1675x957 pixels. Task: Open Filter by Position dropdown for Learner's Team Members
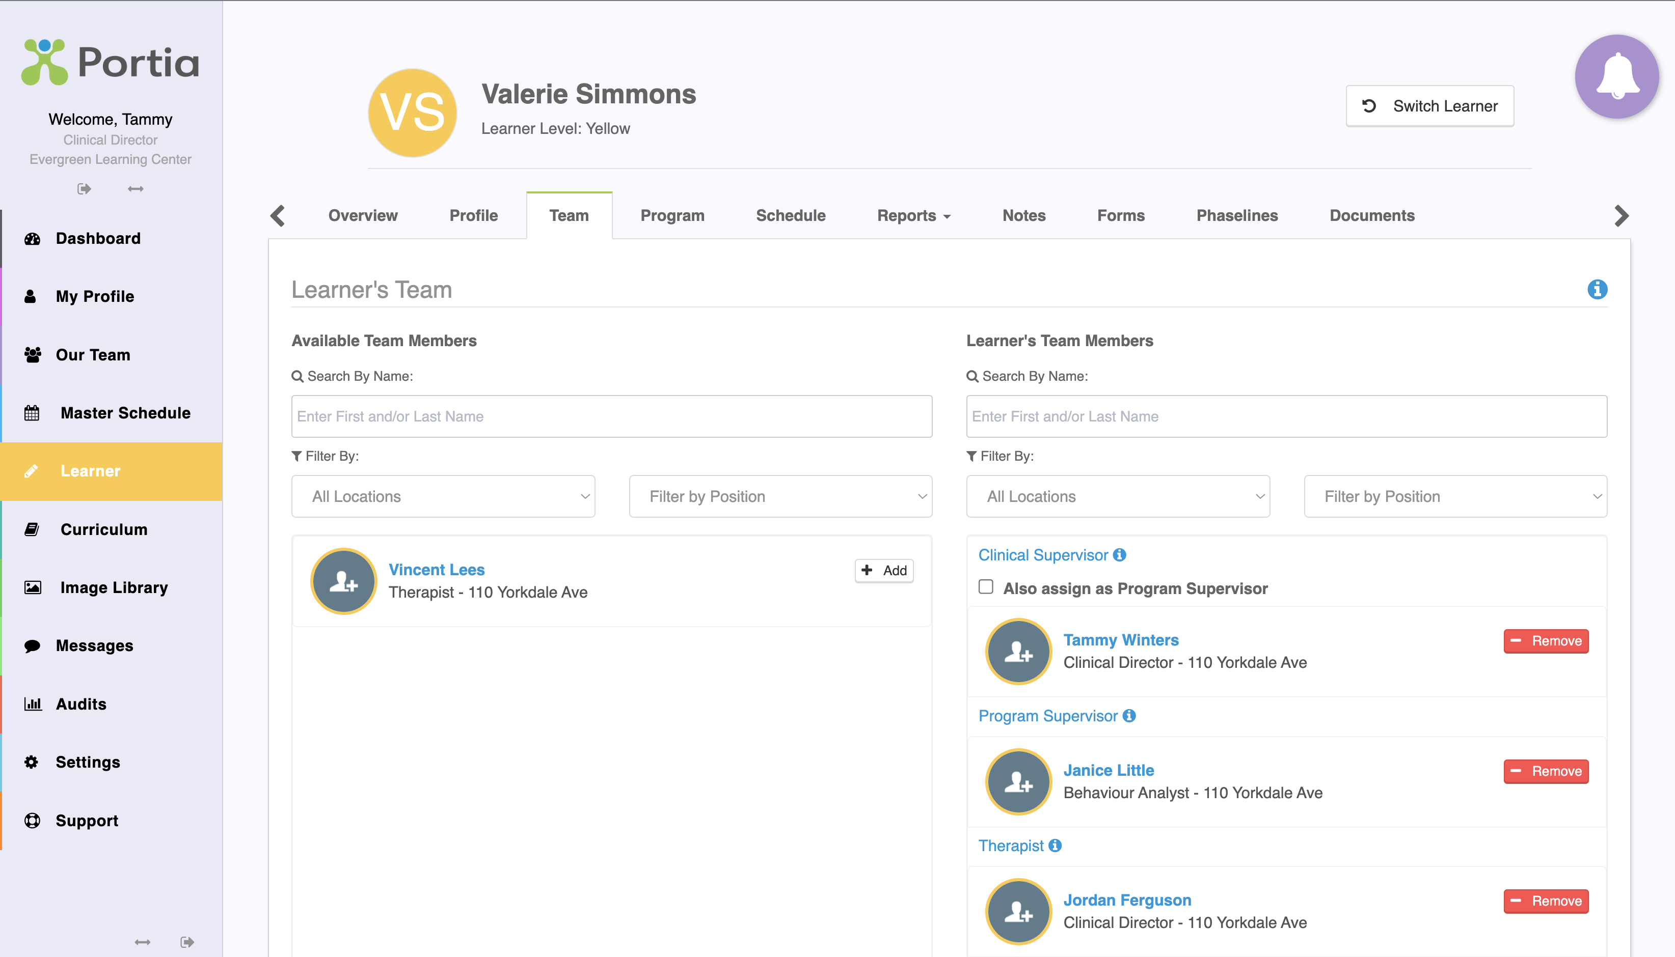(x=1455, y=496)
